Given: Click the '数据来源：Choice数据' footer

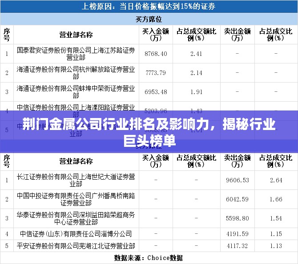Looking at the screenshot, I should pyautogui.click(x=149, y=258).
